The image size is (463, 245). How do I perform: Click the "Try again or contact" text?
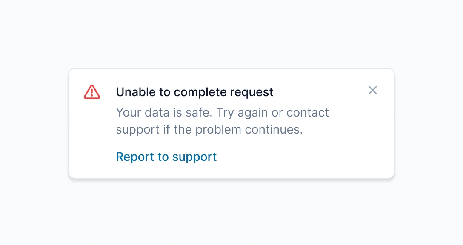tap(273, 113)
